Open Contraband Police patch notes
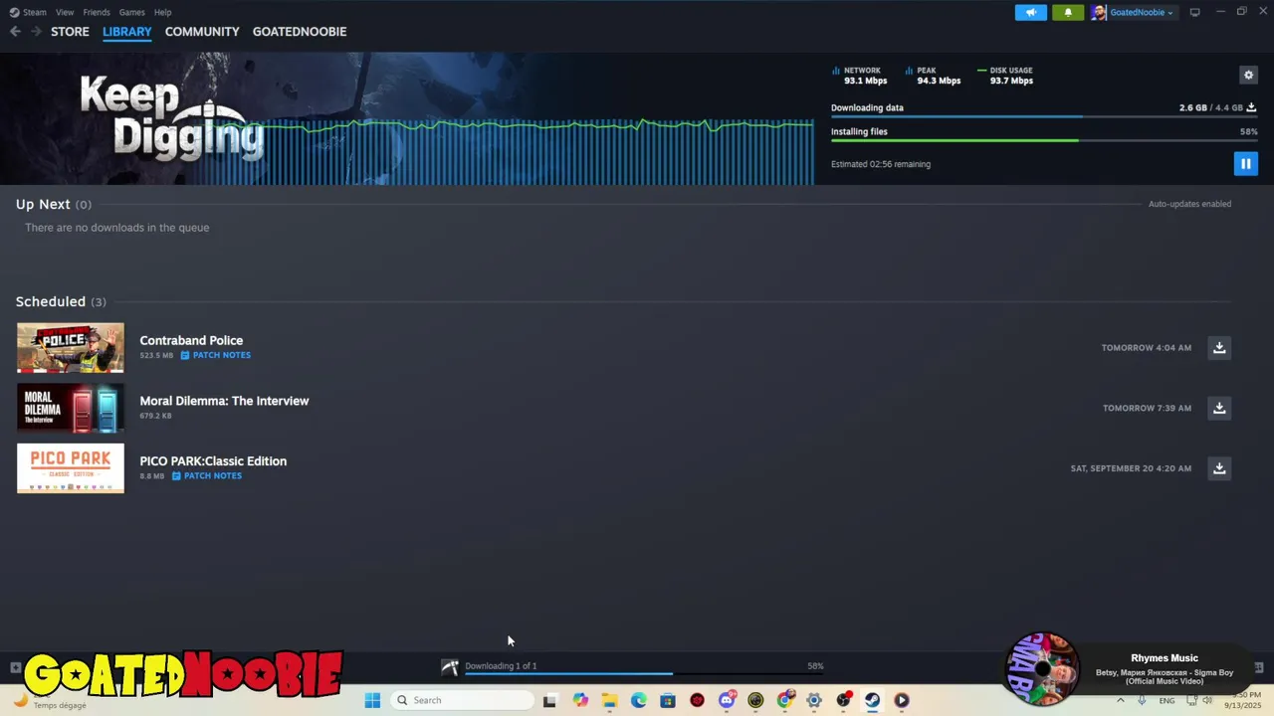1274x716 pixels. (216, 355)
